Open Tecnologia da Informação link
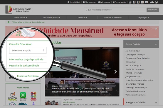Screen dimensions: 163x108 coord(136,88)
